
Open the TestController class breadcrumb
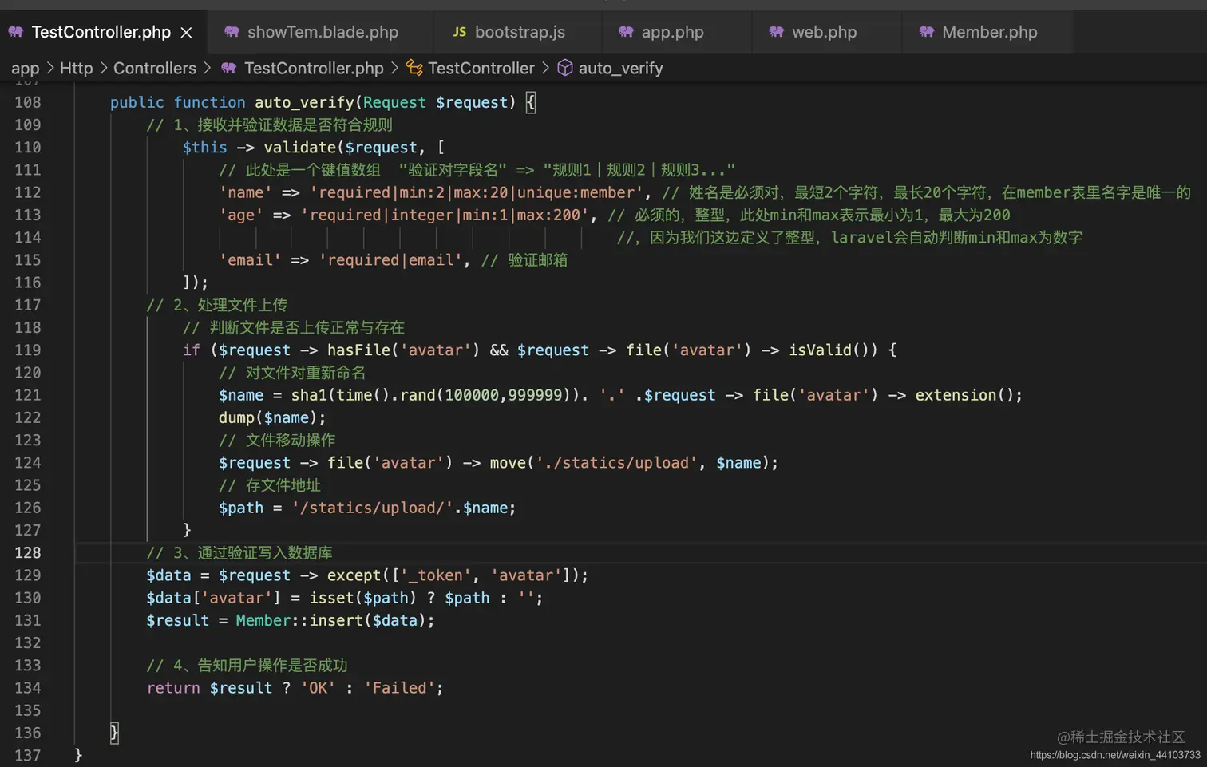coord(481,69)
